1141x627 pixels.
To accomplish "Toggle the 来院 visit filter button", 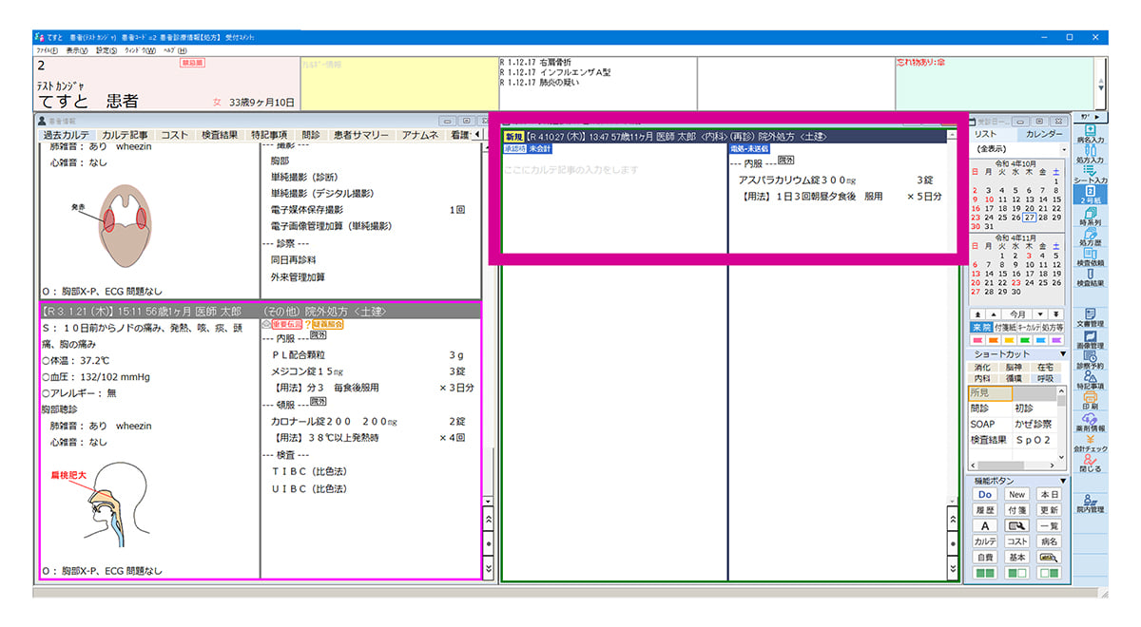I will pos(980,327).
